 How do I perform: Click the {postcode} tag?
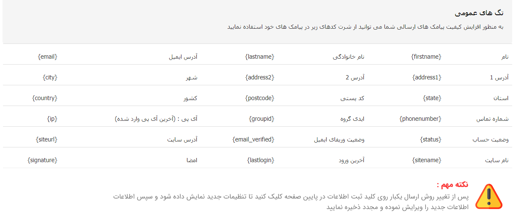click(260, 98)
